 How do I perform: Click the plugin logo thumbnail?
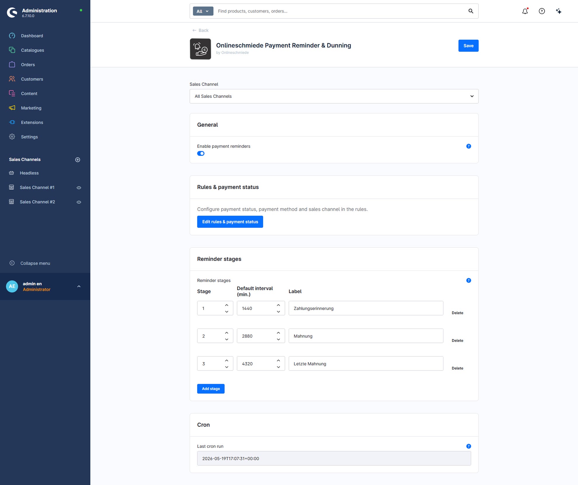201,49
